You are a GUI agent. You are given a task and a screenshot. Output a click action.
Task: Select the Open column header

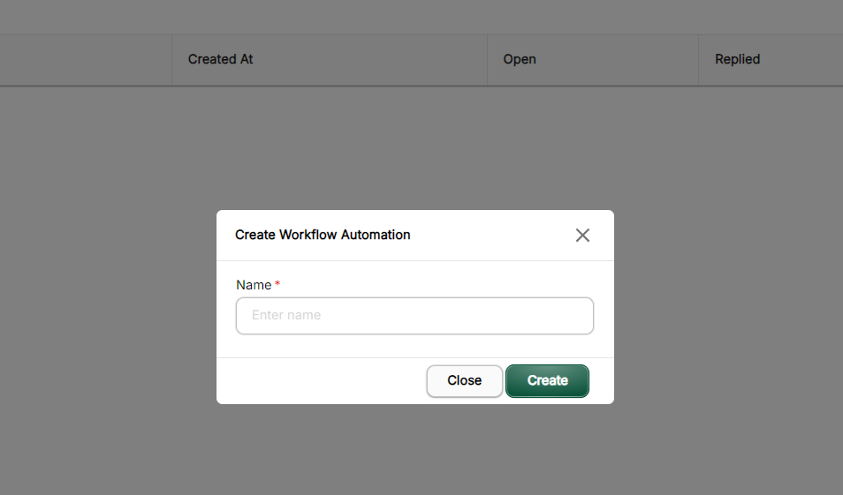[x=520, y=59]
